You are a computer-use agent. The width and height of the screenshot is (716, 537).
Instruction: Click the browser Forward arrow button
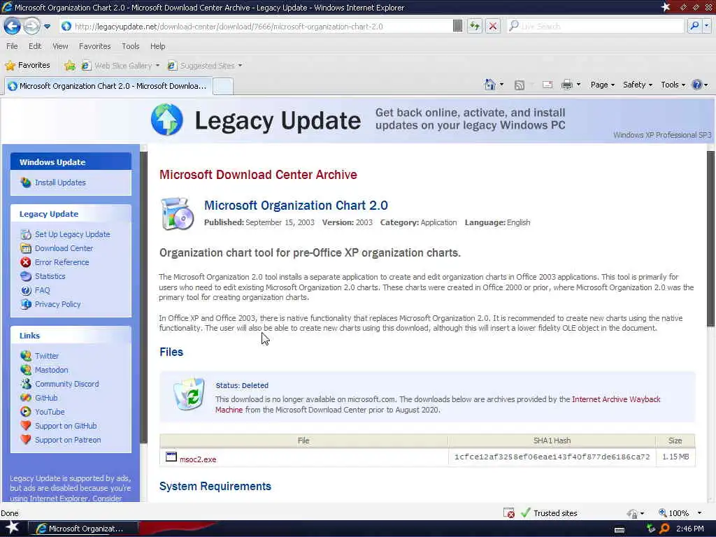31,26
